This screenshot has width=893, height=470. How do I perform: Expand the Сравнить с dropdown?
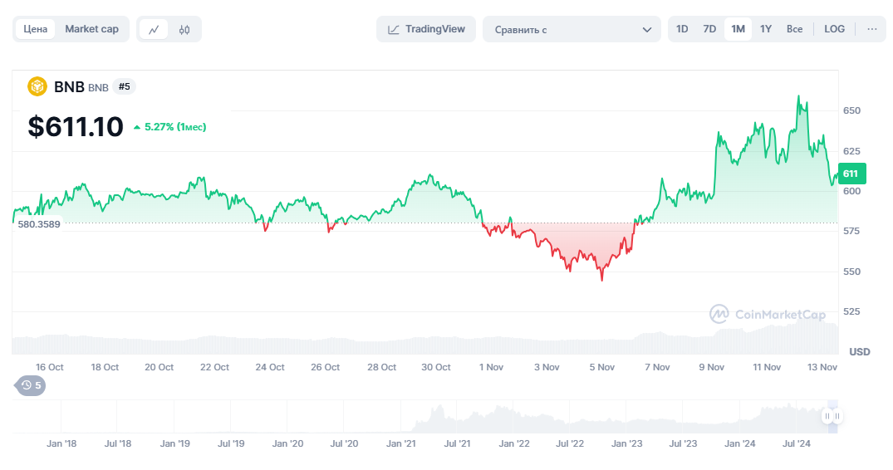pos(572,30)
